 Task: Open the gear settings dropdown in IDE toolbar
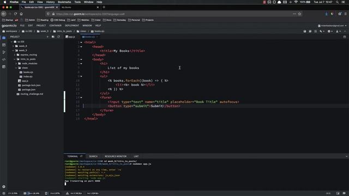point(330,32)
